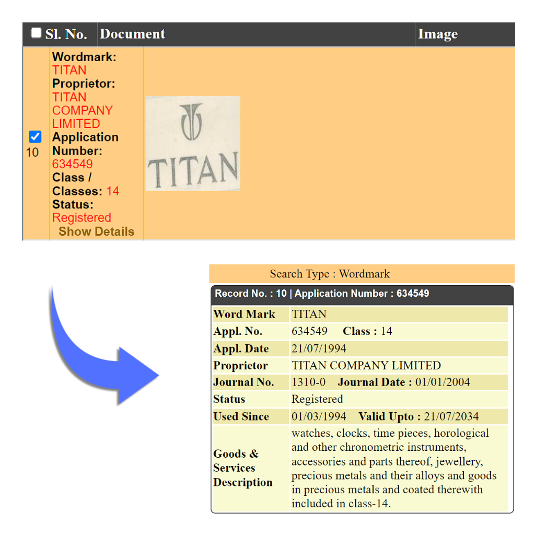The image size is (535, 535).
Task: Select the red application number 634549
Action: click(72, 164)
